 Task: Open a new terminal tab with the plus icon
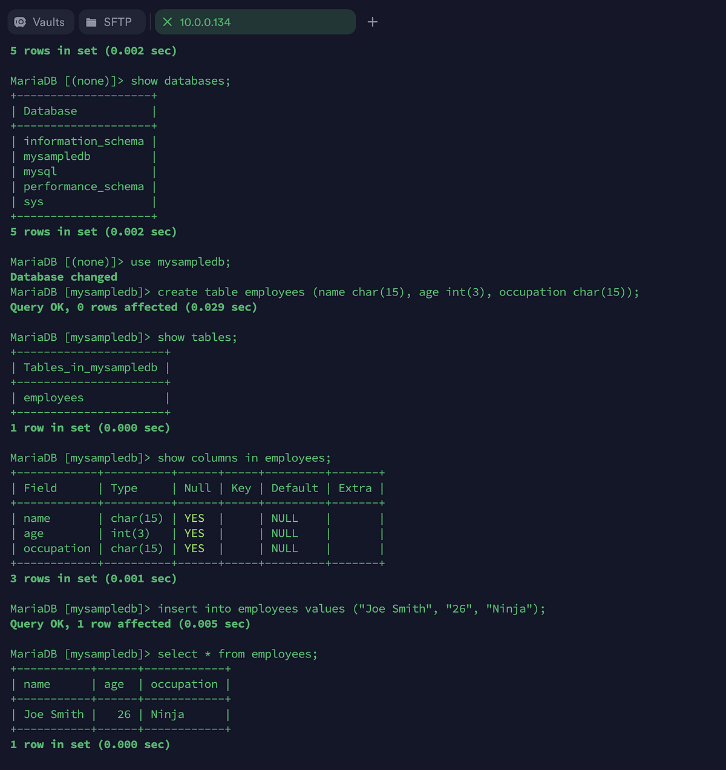pyautogui.click(x=373, y=21)
